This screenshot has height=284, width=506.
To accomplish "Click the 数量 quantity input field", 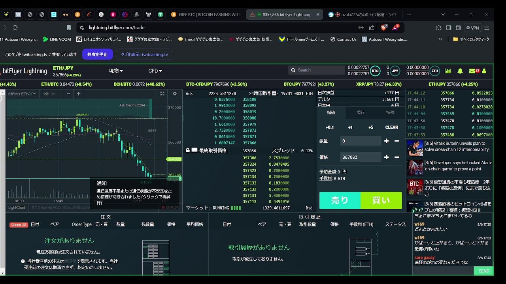I will pyautogui.click(x=360, y=141).
